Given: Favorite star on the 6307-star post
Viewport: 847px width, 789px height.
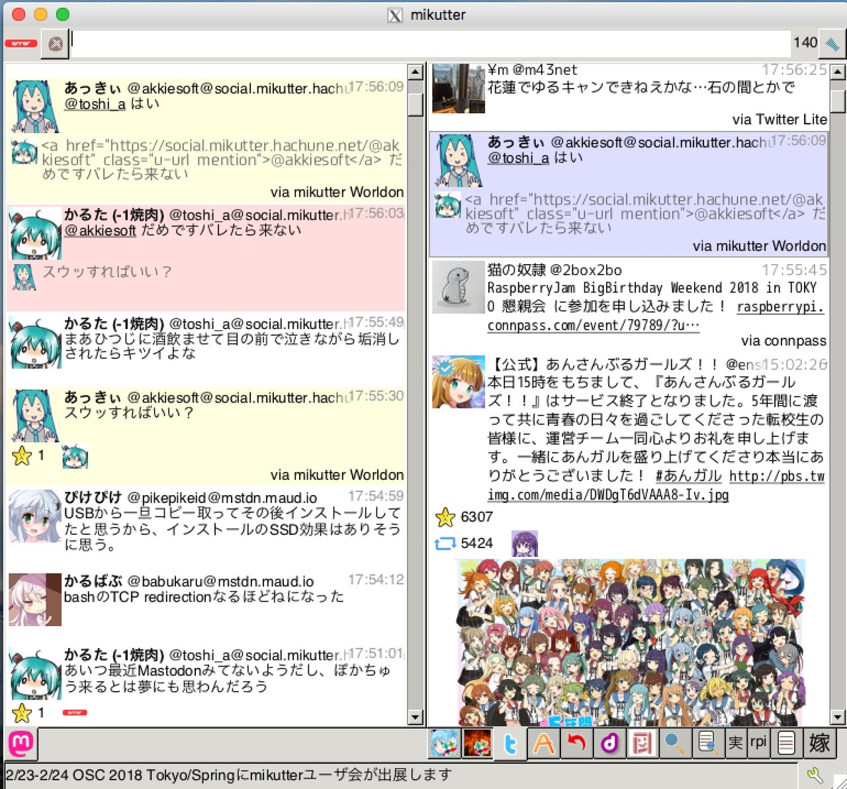Looking at the screenshot, I should click(x=445, y=517).
